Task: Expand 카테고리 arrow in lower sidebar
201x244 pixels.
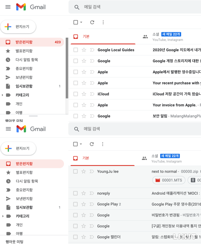Action: click(x=3, y=216)
